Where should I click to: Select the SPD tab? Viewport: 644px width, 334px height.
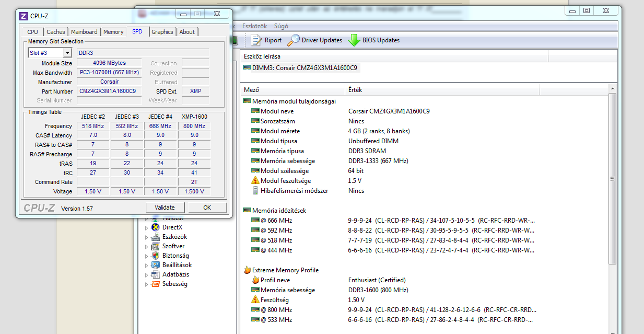pyautogui.click(x=137, y=31)
